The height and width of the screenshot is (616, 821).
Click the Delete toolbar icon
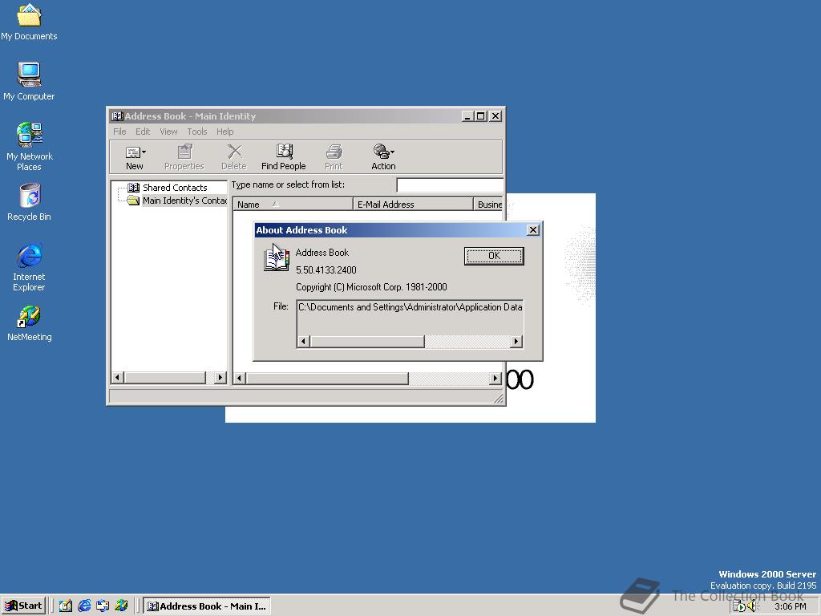point(234,152)
